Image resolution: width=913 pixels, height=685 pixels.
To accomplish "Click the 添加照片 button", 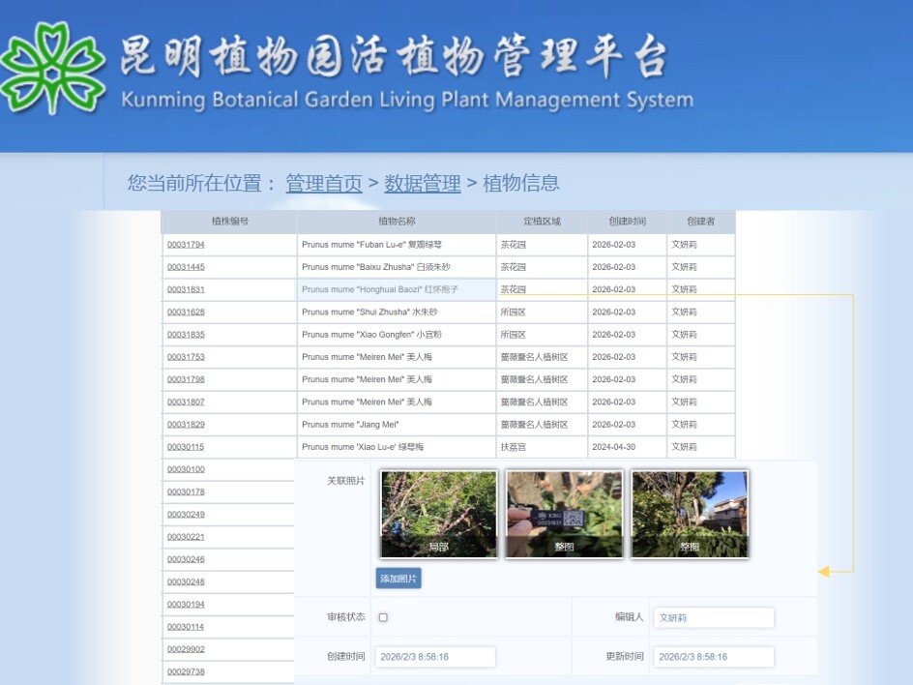I will [x=398, y=579].
